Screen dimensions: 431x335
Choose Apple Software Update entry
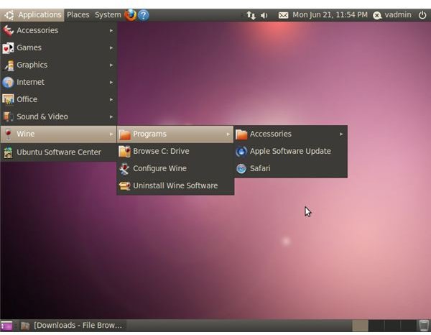[x=291, y=151]
